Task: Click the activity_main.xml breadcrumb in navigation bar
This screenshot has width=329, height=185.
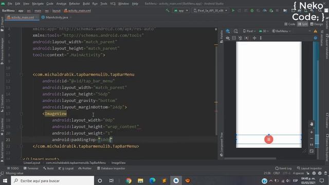Action: click(78, 11)
